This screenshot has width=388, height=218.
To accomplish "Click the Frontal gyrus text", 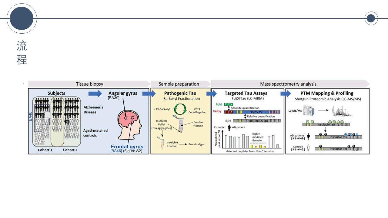I will click(x=126, y=147).
